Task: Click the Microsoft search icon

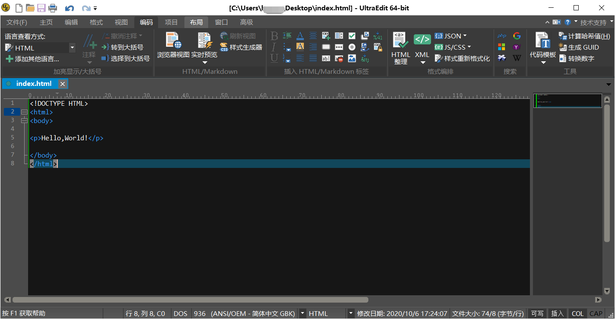Action: point(501,47)
